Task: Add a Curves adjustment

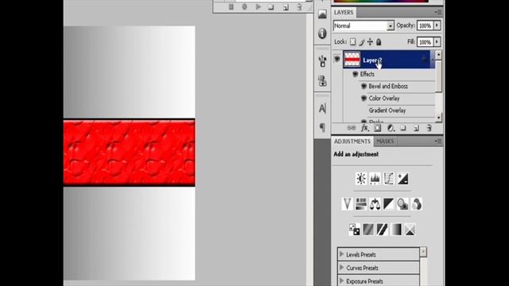Action: 389,179
